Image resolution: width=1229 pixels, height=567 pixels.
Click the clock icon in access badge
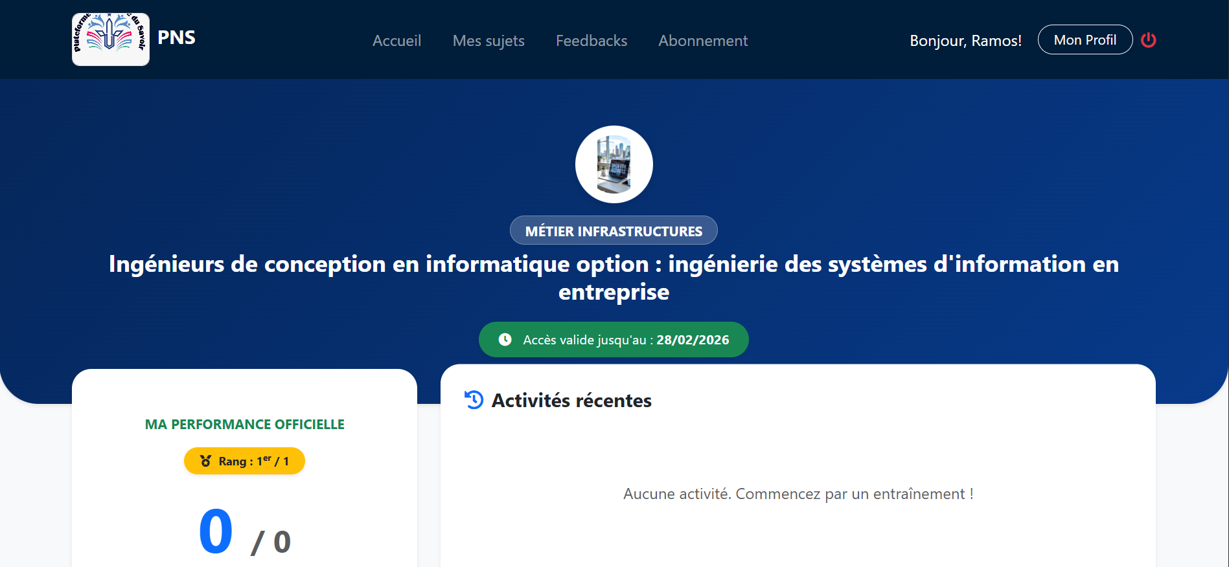tap(505, 340)
